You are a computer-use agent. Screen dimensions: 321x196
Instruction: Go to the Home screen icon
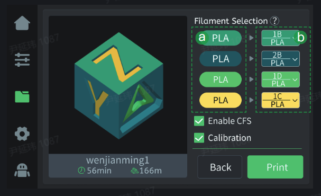point(22,23)
